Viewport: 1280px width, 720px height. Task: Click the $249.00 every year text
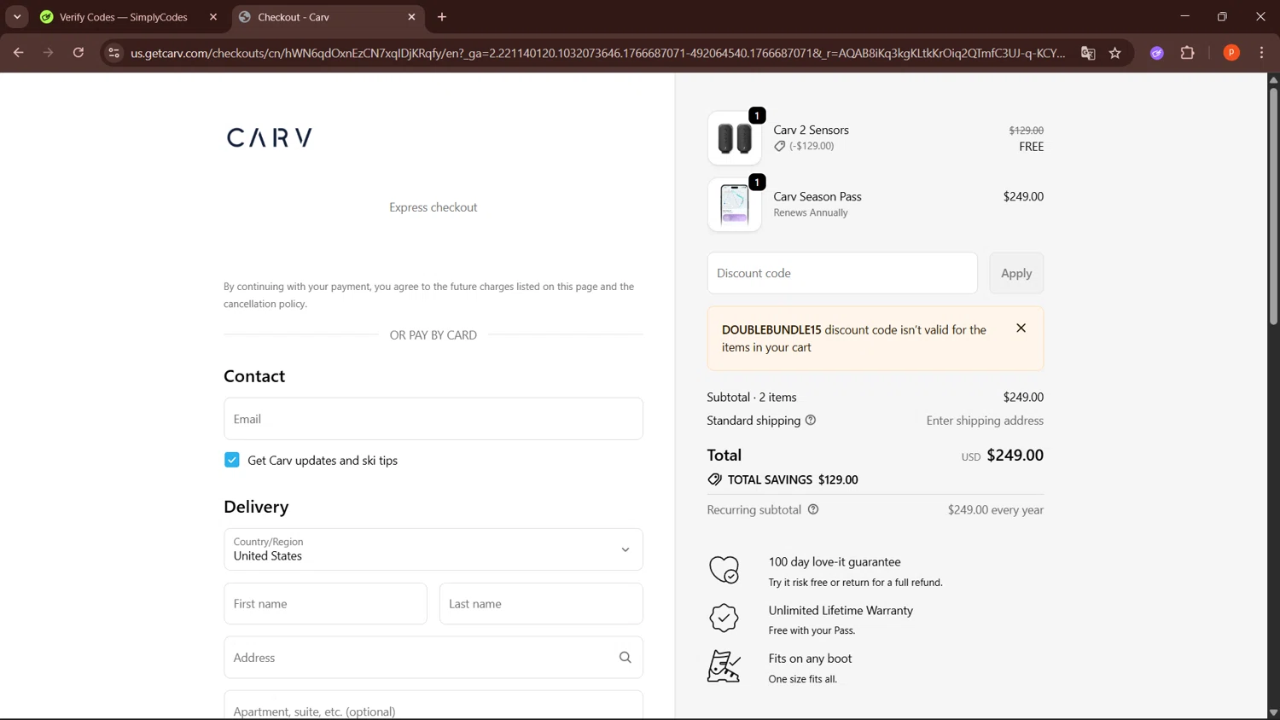click(995, 510)
